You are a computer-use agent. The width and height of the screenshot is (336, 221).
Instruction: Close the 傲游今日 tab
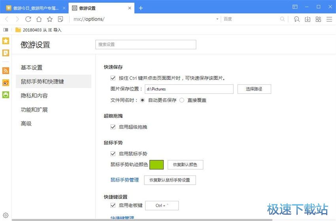coord(64,8)
